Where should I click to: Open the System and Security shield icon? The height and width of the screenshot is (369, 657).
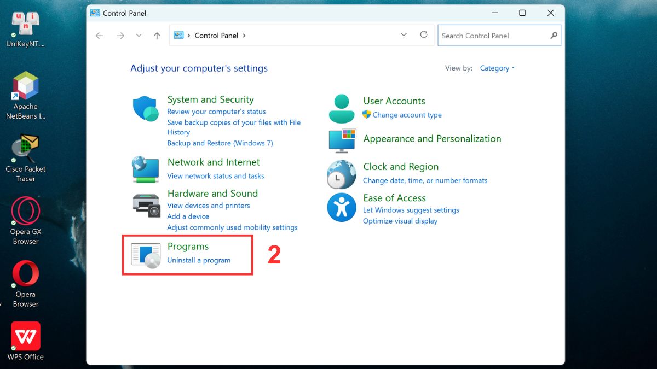click(146, 108)
